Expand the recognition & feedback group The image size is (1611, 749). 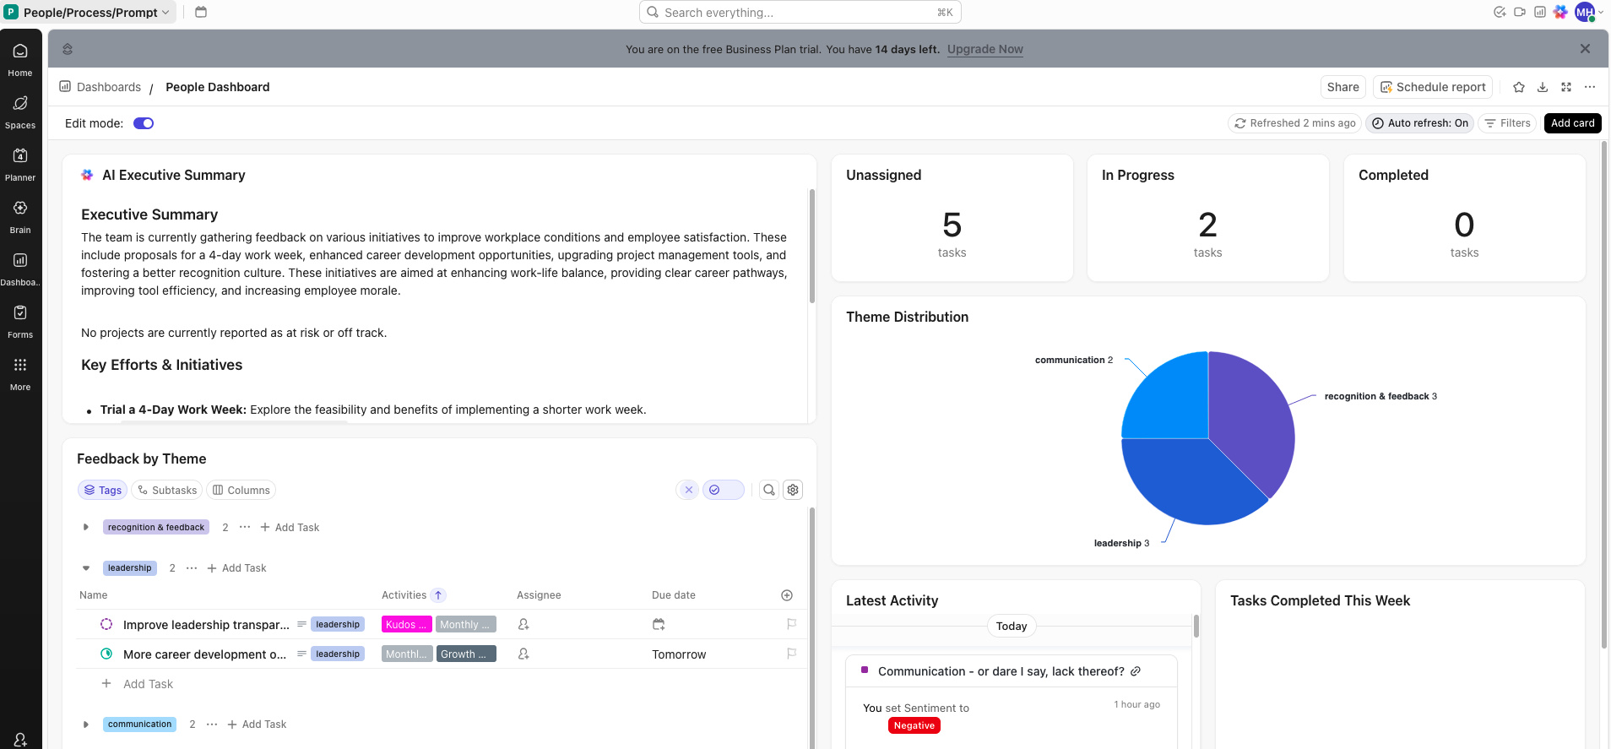pyautogui.click(x=86, y=527)
